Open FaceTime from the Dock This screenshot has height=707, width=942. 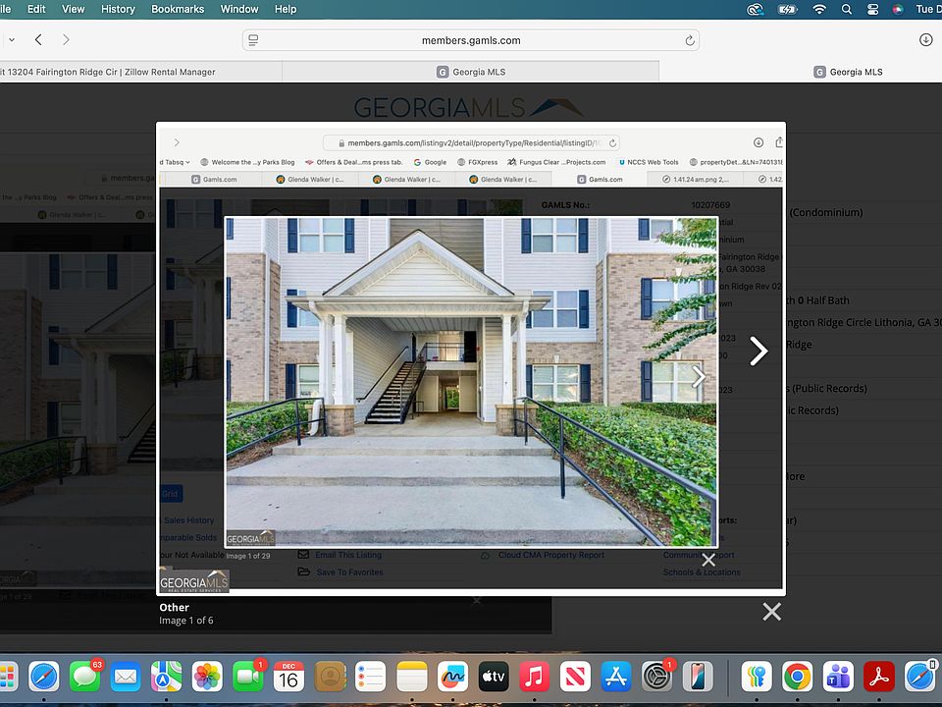247,677
